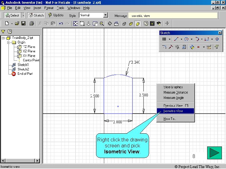This screenshot has height=169, width=226.
Task: Open the main toolbar Help Topics icon
Action: (x=146, y=23)
